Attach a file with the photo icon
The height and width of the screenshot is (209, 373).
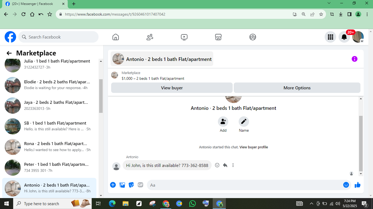pos(122,185)
